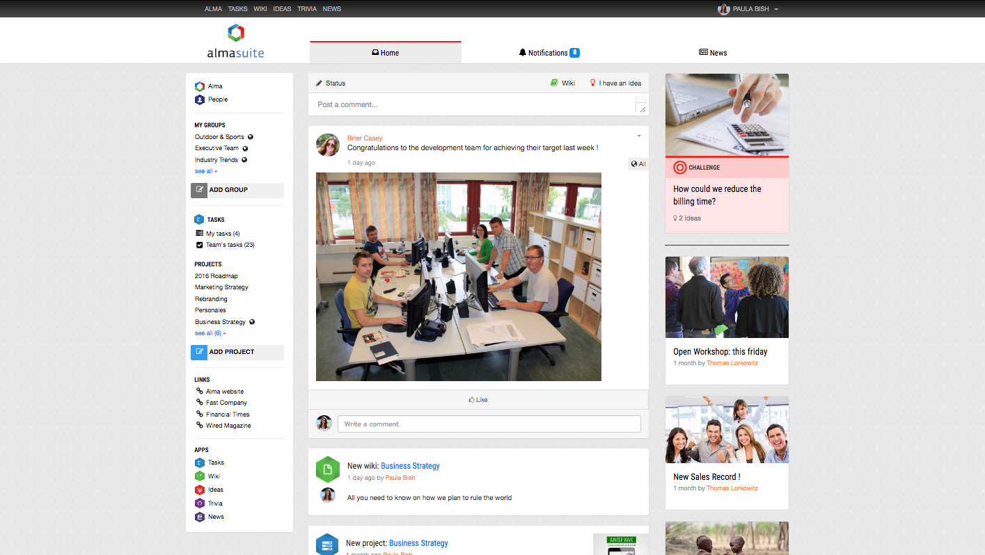Open TRIVIA in the top bar
This screenshot has width=985, height=555.
tap(307, 9)
